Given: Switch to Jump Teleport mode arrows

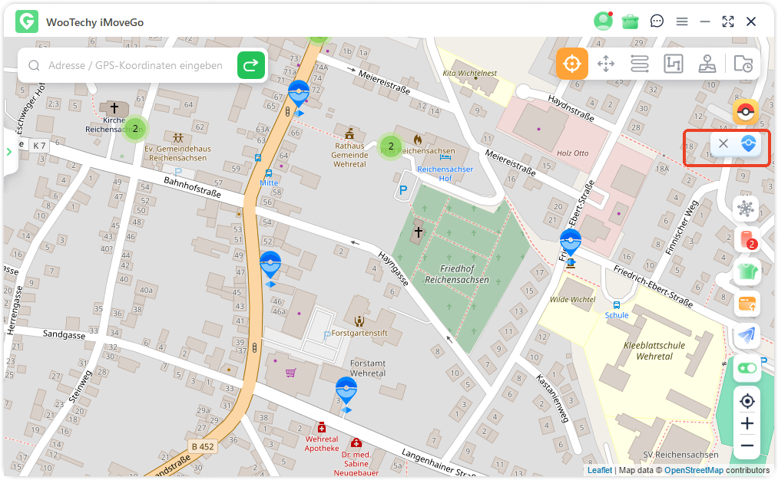Looking at the screenshot, I should pos(606,64).
